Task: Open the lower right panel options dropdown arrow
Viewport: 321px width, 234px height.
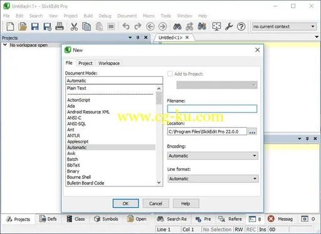Action: (x=300, y=139)
